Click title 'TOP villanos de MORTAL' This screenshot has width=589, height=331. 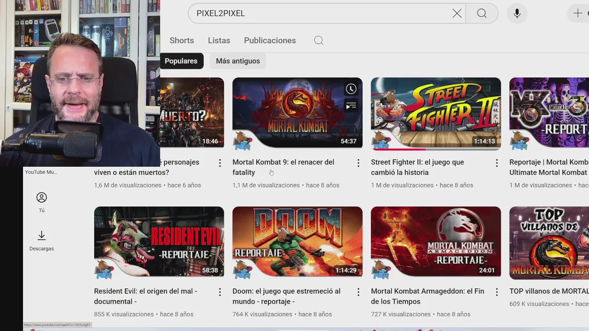549,291
